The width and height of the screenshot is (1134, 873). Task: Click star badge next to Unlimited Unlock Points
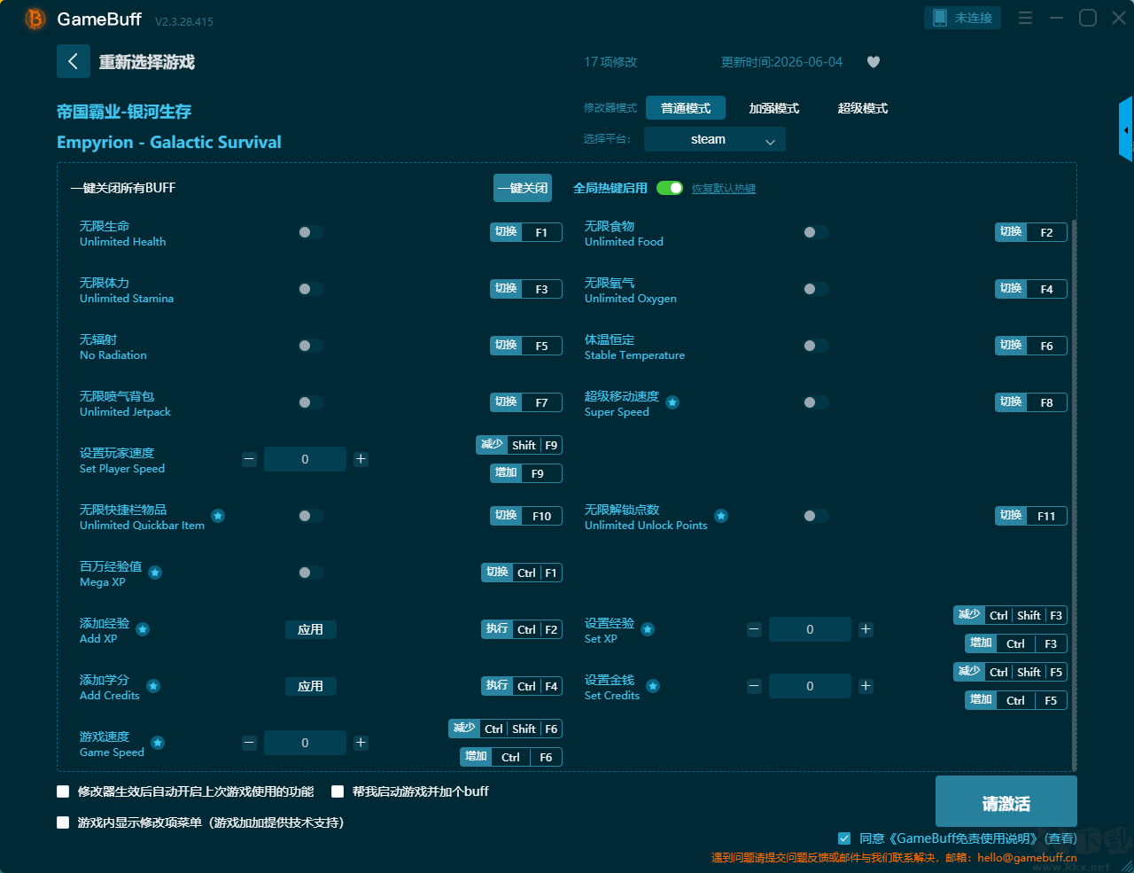(x=721, y=516)
